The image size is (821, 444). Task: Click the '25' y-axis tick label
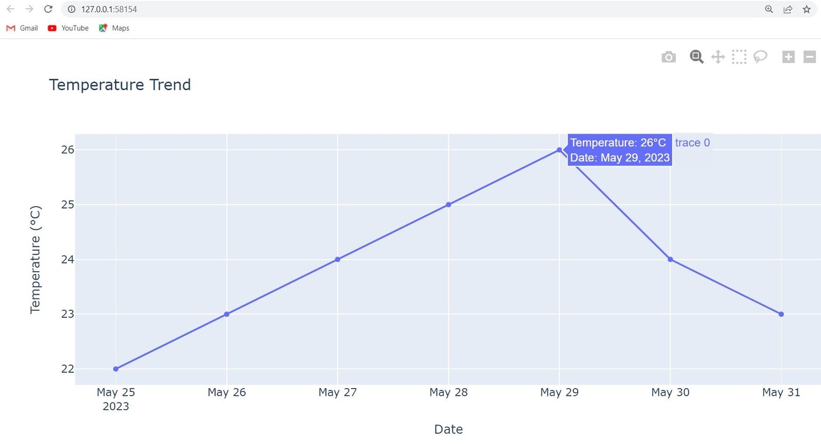click(68, 205)
